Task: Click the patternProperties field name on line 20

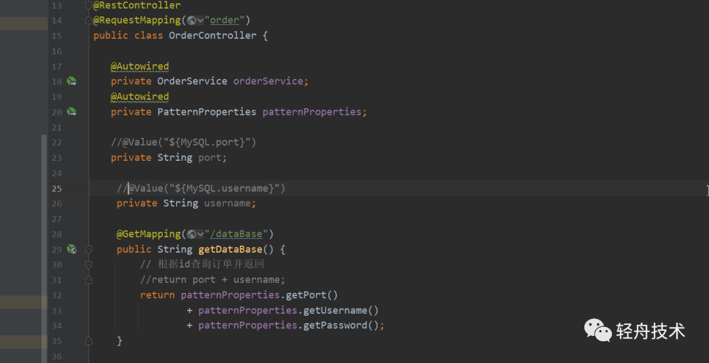Action: tap(312, 112)
